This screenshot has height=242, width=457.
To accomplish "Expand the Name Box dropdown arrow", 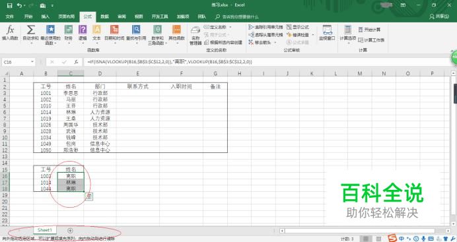I will point(32,62).
